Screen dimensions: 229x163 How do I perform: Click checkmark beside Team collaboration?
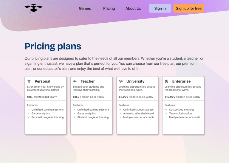tap(166, 113)
